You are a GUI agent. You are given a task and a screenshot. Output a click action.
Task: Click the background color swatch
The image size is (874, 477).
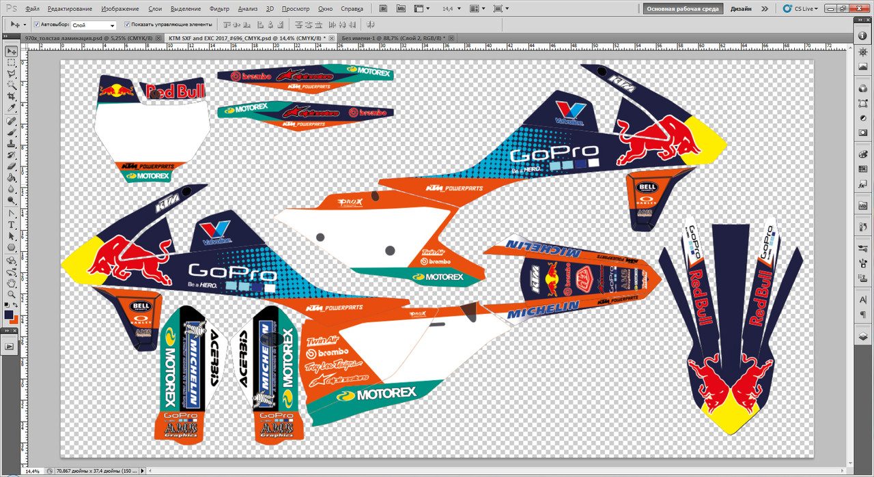14,320
